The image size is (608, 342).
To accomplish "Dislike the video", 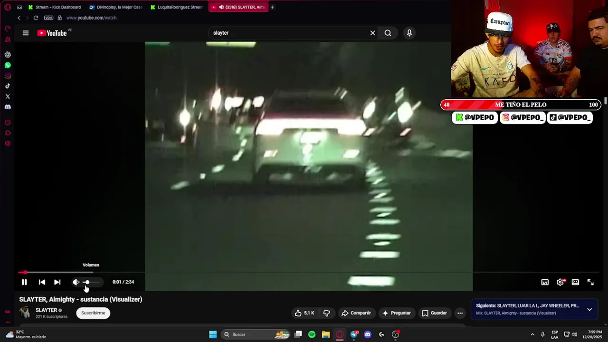I will click(326, 313).
